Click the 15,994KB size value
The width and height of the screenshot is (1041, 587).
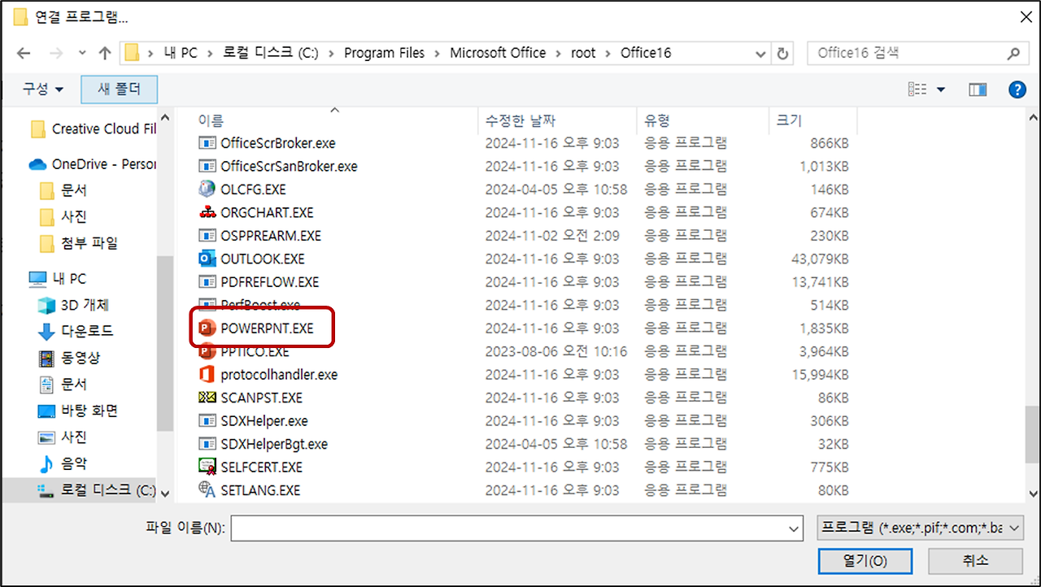[x=820, y=375]
